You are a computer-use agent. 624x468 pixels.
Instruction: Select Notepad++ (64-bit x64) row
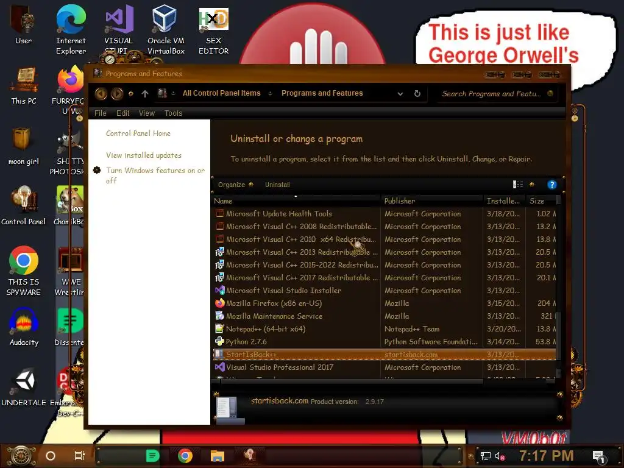[385, 328]
